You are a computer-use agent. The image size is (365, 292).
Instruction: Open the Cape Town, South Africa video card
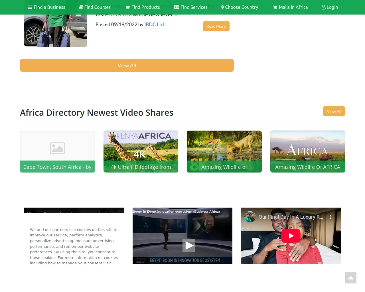click(x=57, y=152)
